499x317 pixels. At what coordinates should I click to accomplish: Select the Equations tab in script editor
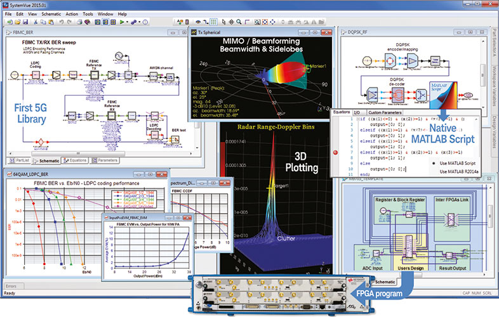pyautogui.click(x=342, y=112)
